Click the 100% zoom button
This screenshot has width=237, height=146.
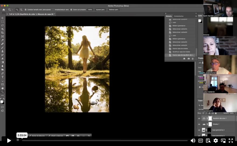tap(90, 10)
